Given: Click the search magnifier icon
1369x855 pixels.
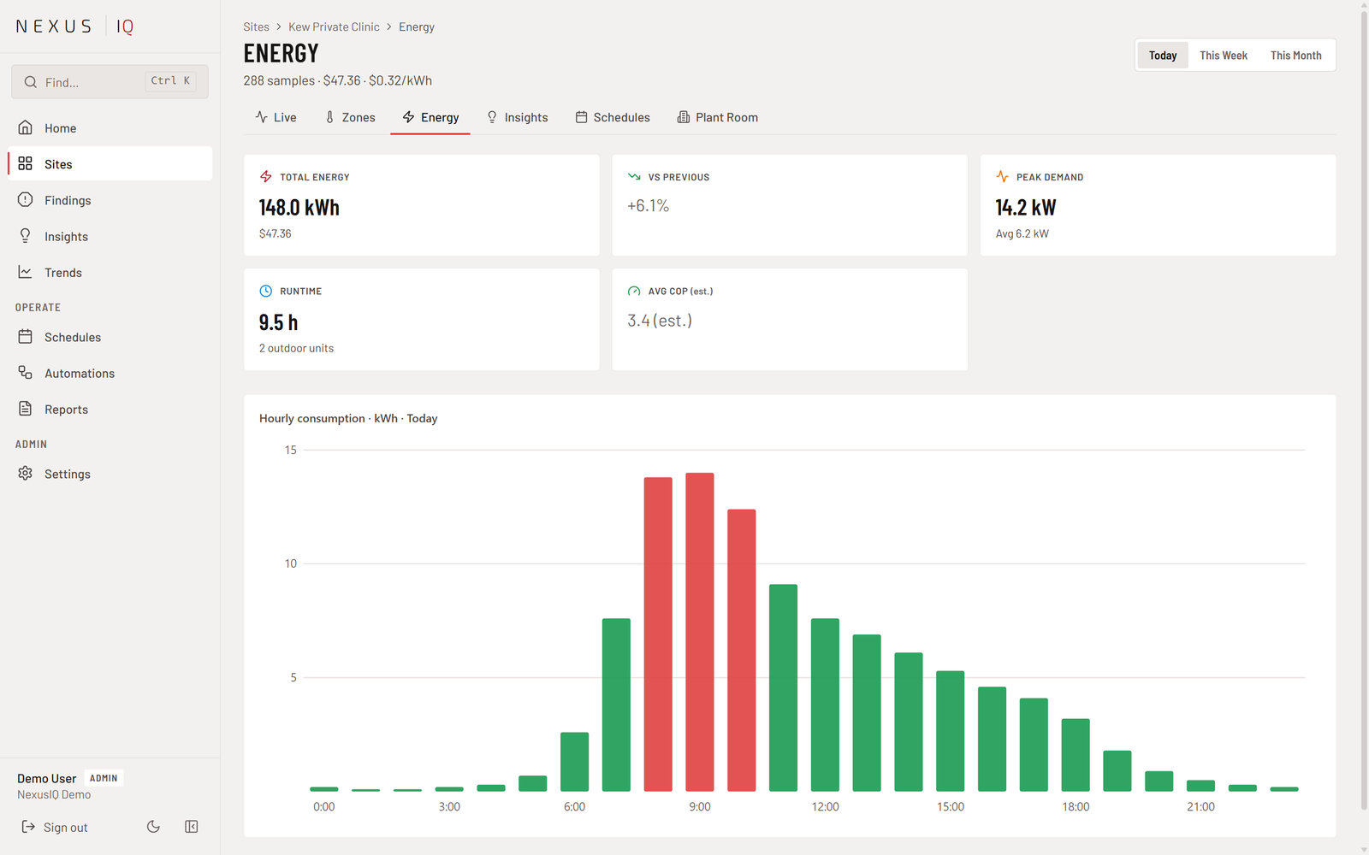Looking at the screenshot, I should pos(31,82).
